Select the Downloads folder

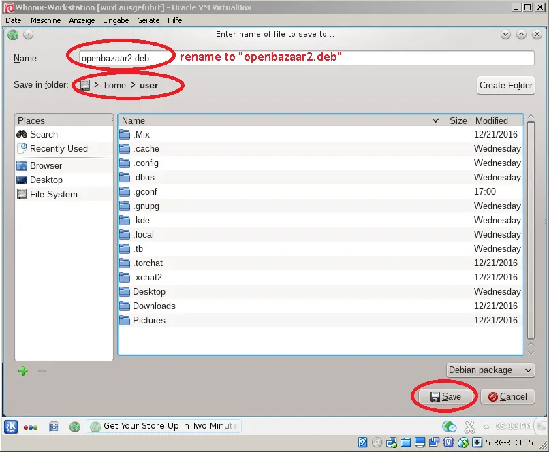[321, 306]
